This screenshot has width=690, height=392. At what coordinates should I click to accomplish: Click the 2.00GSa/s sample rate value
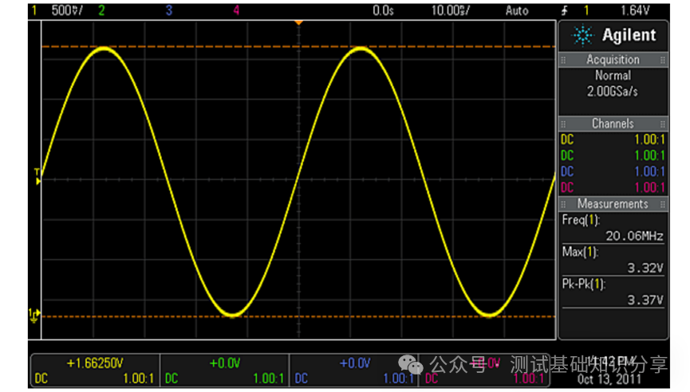pos(612,92)
